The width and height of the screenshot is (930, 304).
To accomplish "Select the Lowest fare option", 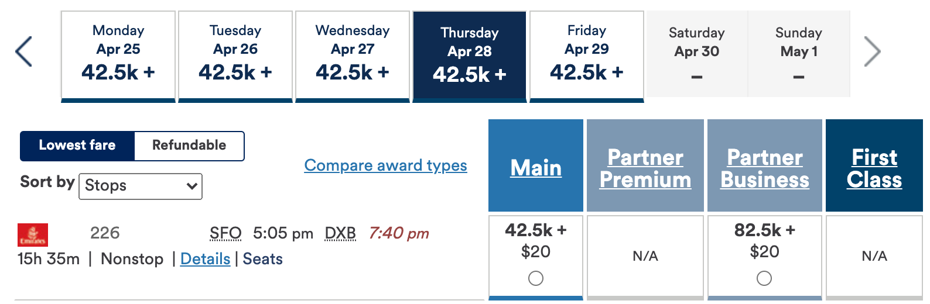I will pyautogui.click(x=77, y=146).
